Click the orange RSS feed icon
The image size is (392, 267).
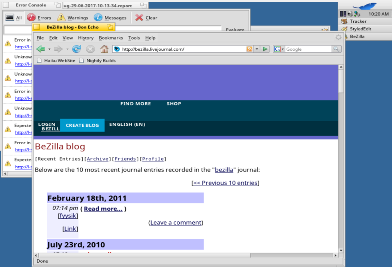250,49
